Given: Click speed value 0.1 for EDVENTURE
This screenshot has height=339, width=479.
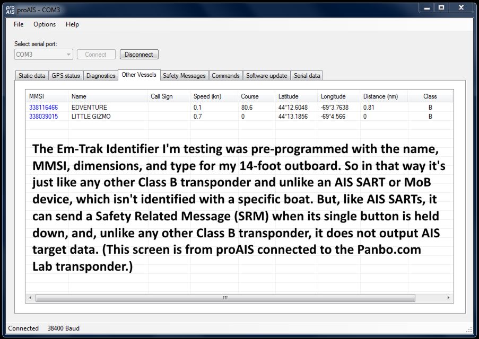Looking at the screenshot, I should pyautogui.click(x=197, y=108).
